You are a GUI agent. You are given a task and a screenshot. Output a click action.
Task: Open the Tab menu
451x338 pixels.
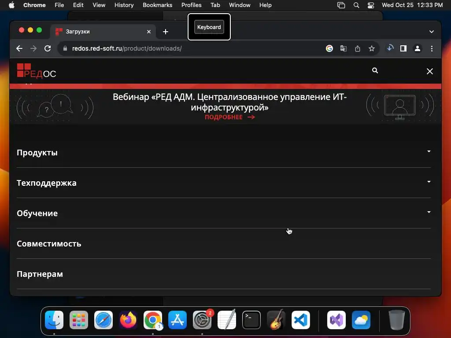click(x=215, y=5)
